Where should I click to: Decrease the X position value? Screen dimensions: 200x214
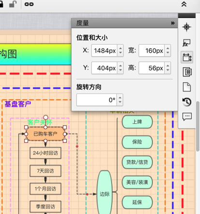point(120,53)
